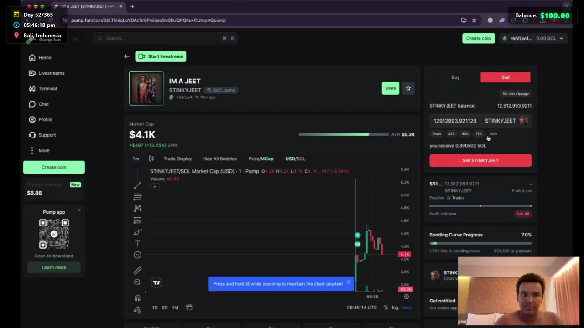Copy the 32L7...pump contract address
This screenshot has height=328, width=584.
click(x=221, y=90)
